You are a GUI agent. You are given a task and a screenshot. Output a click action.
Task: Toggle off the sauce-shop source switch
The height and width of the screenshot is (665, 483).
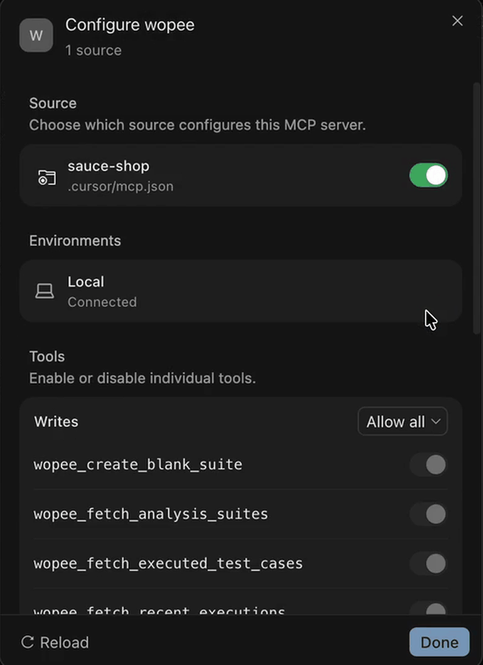coord(428,175)
